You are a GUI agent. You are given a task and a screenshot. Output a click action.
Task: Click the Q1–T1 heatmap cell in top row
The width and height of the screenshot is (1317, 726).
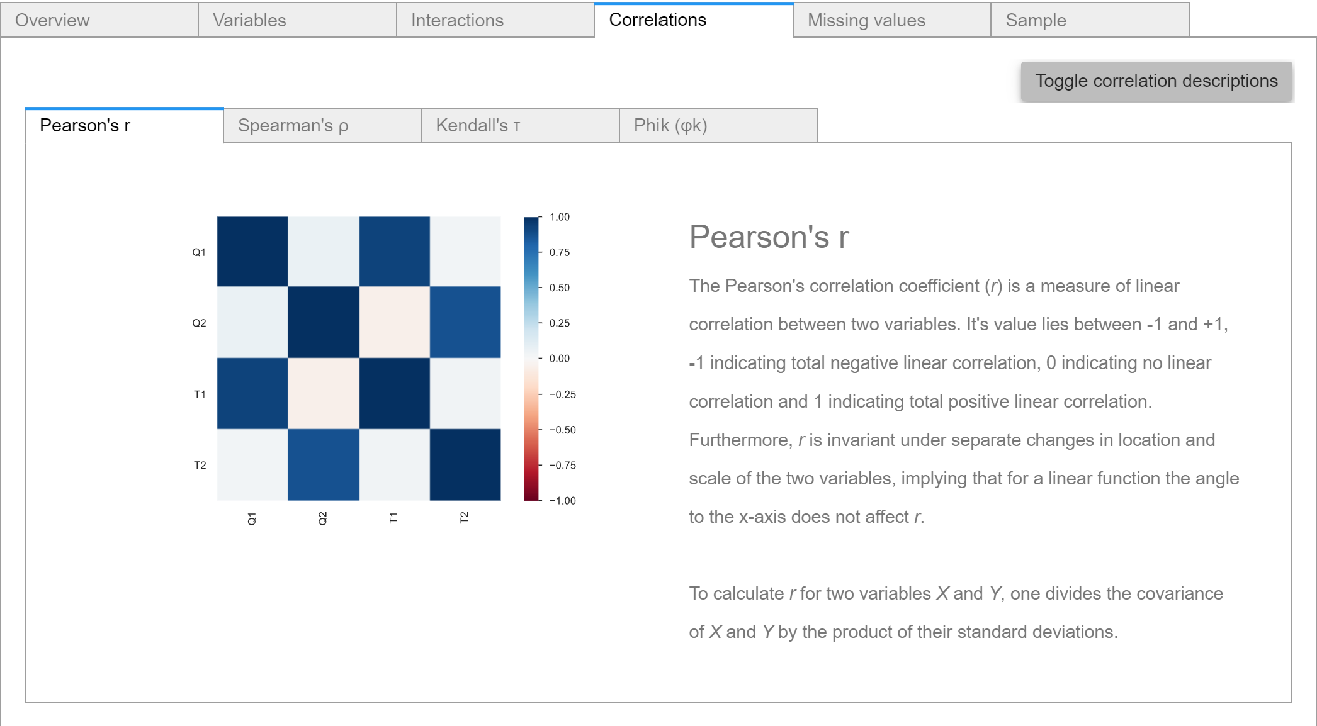(x=395, y=252)
